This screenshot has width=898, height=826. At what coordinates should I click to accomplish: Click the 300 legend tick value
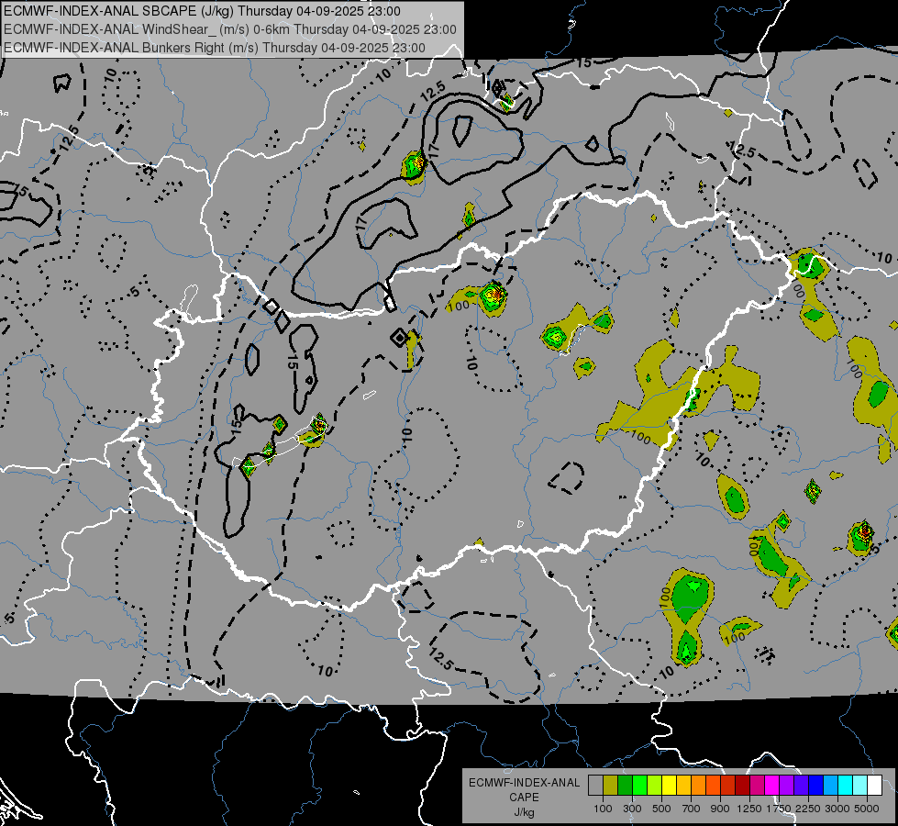coord(632,809)
